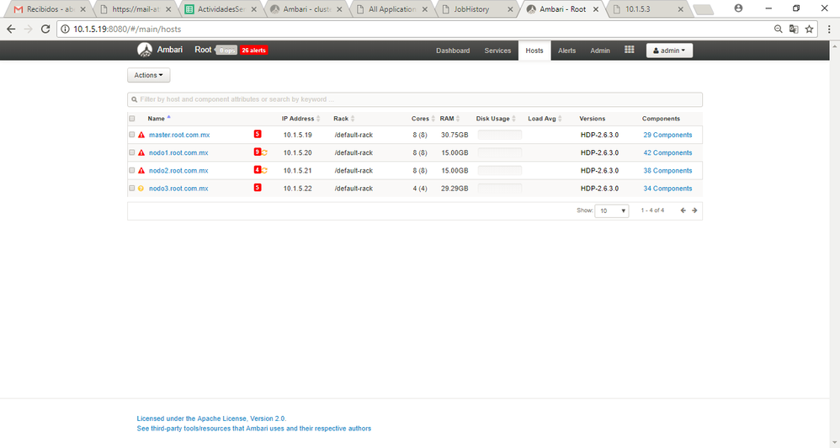This screenshot has height=448, width=840.
Task: Click the disk usage bar for nodo1.root.com.mx
Action: (499, 152)
